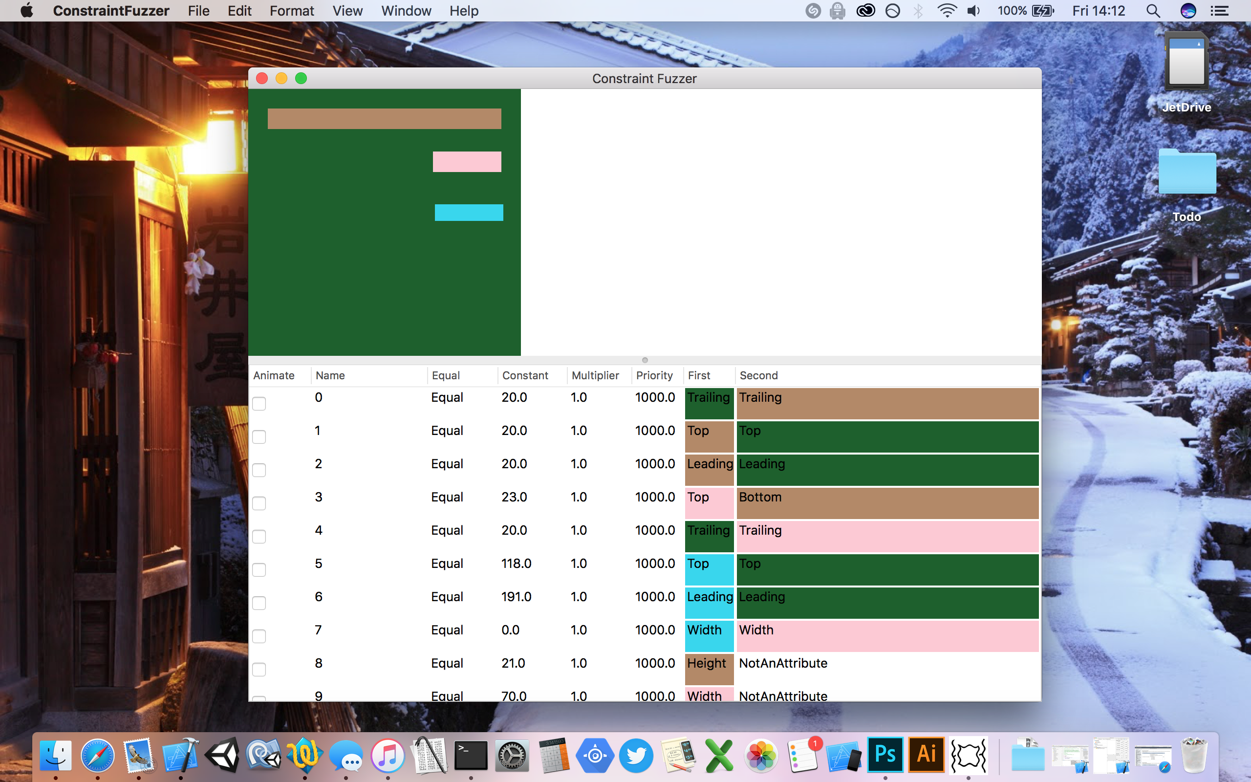Open Twitter app in dock
The height and width of the screenshot is (782, 1251).
tap(636, 755)
